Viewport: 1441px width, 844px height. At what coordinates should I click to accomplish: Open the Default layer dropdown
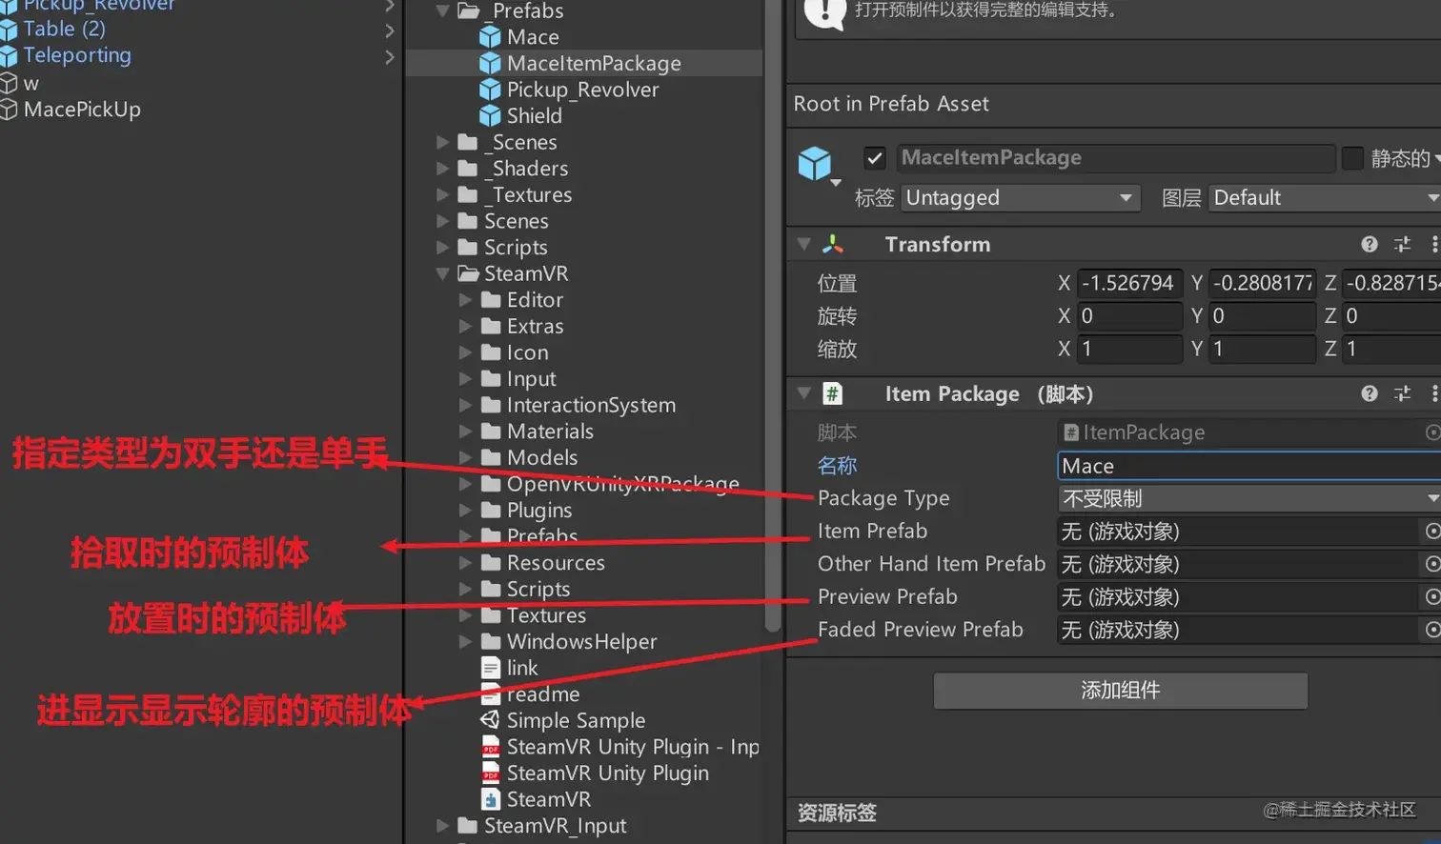(1325, 198)
